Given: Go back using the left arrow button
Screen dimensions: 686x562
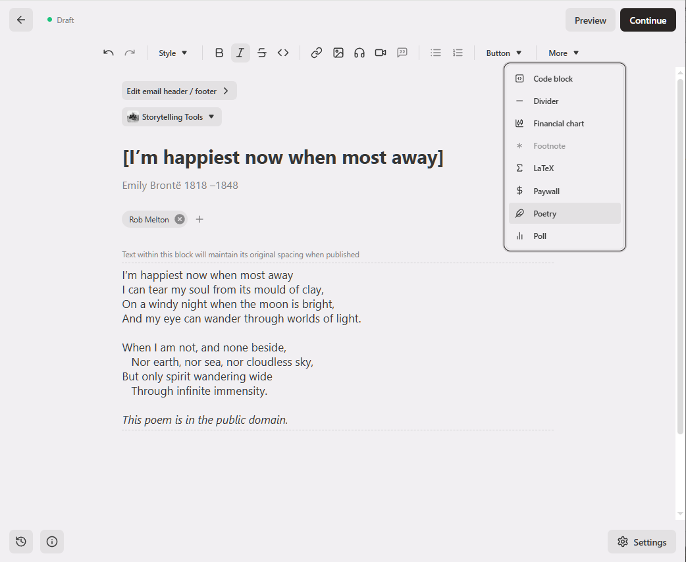Looking at the screenshot, I should click(20, 20).
